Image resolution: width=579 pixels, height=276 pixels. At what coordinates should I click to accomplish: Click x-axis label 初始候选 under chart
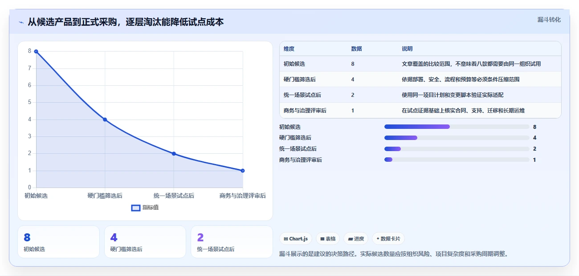(x=36, y=196)
